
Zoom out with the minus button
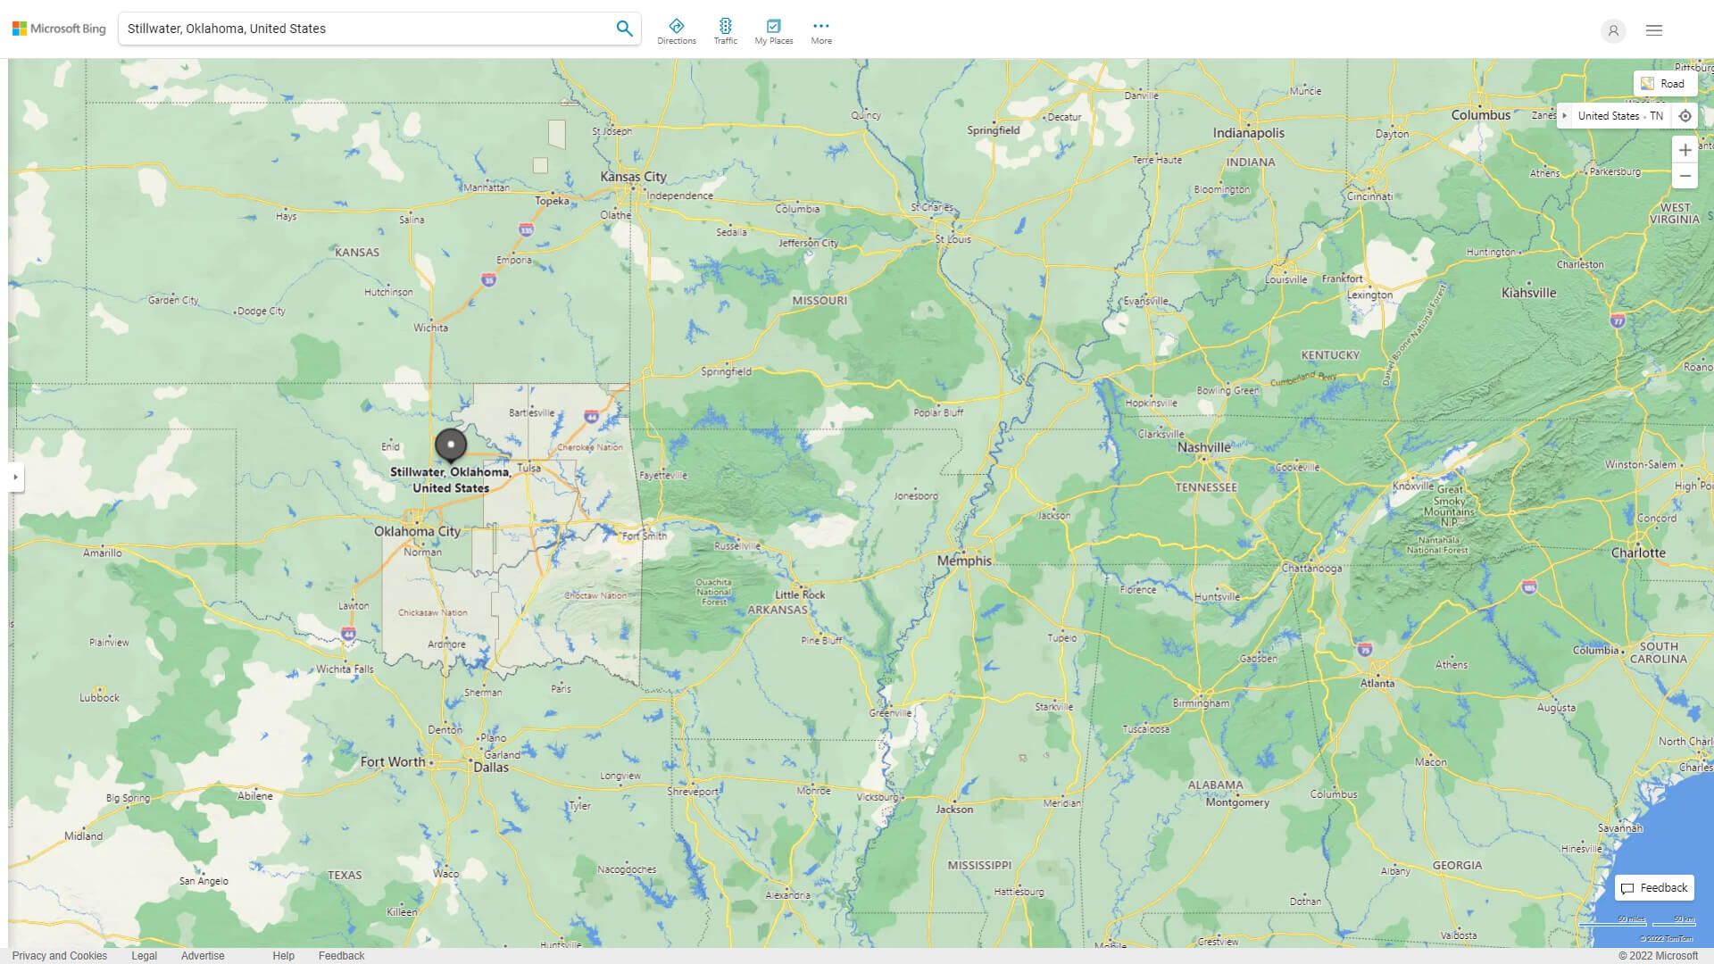pos(1685,176)
